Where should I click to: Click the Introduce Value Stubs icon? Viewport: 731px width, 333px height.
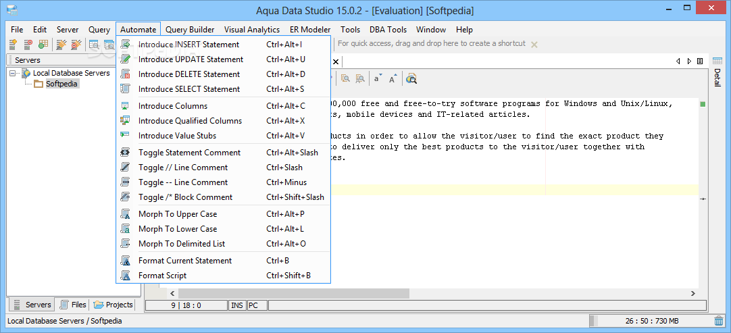[x=125, y=135]
